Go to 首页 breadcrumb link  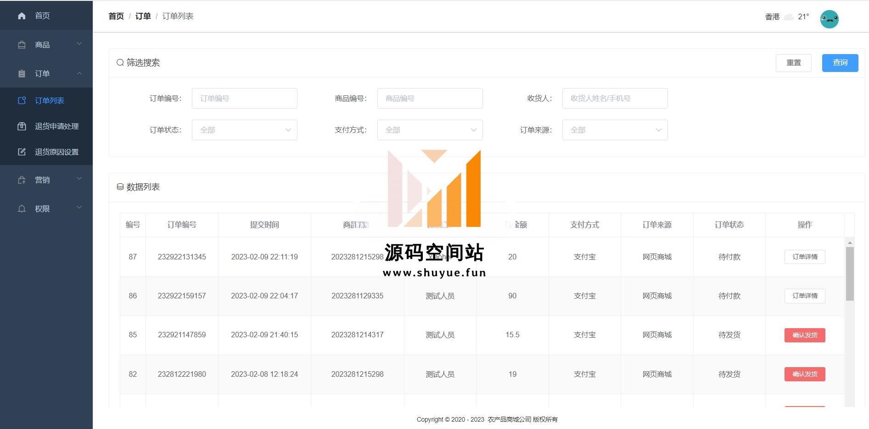pyautogui.click(x=116, y=16)
